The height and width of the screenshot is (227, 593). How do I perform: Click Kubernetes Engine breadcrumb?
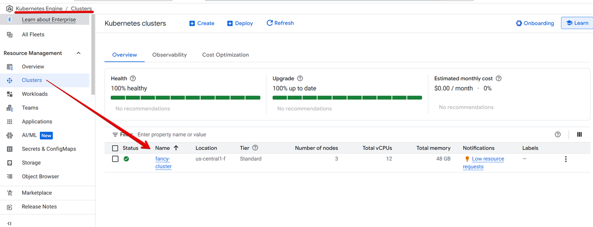pyautogui.click(x=39, y=9)
